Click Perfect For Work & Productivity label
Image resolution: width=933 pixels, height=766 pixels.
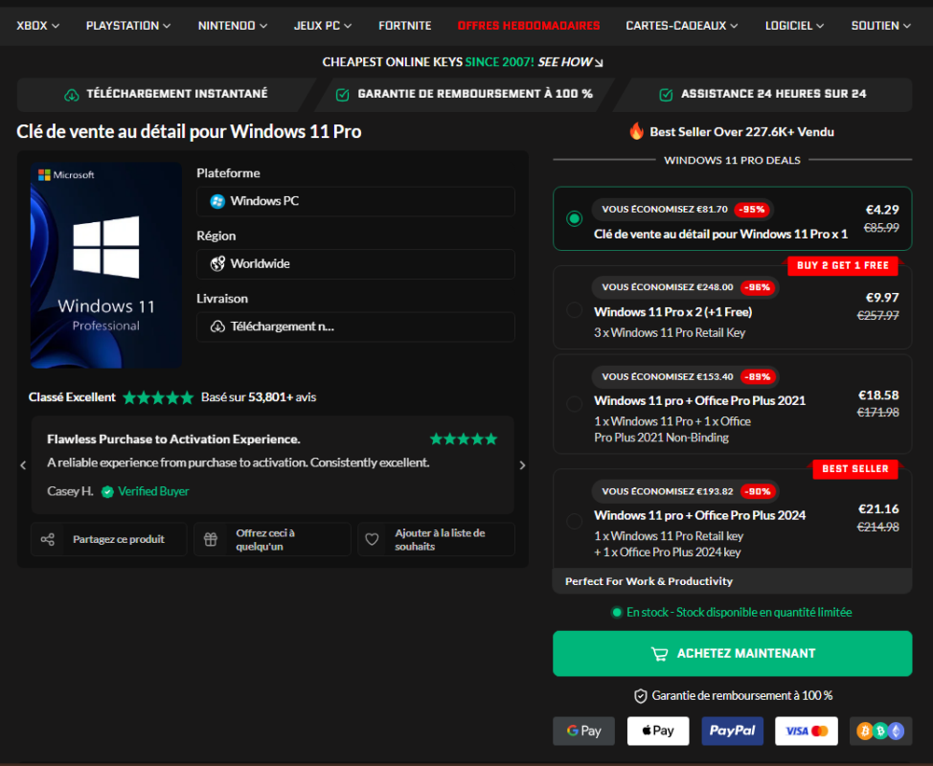tap(649, 581)
